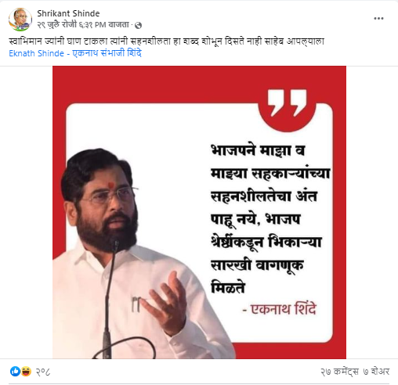Open Shrikant Shinde profile picture

(20, 20)
